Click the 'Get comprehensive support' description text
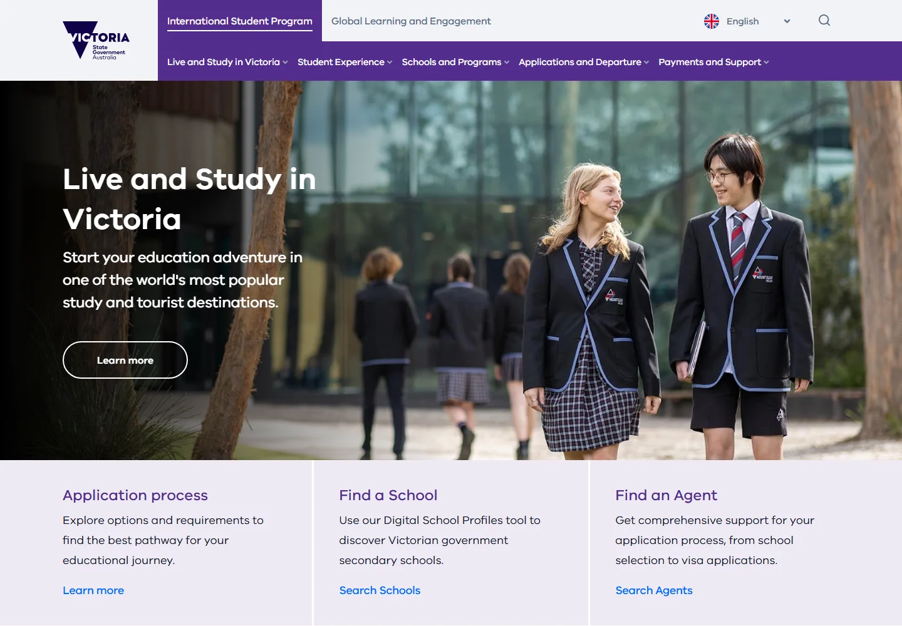This screenshot has width=902, height=626. click(715, 540)
